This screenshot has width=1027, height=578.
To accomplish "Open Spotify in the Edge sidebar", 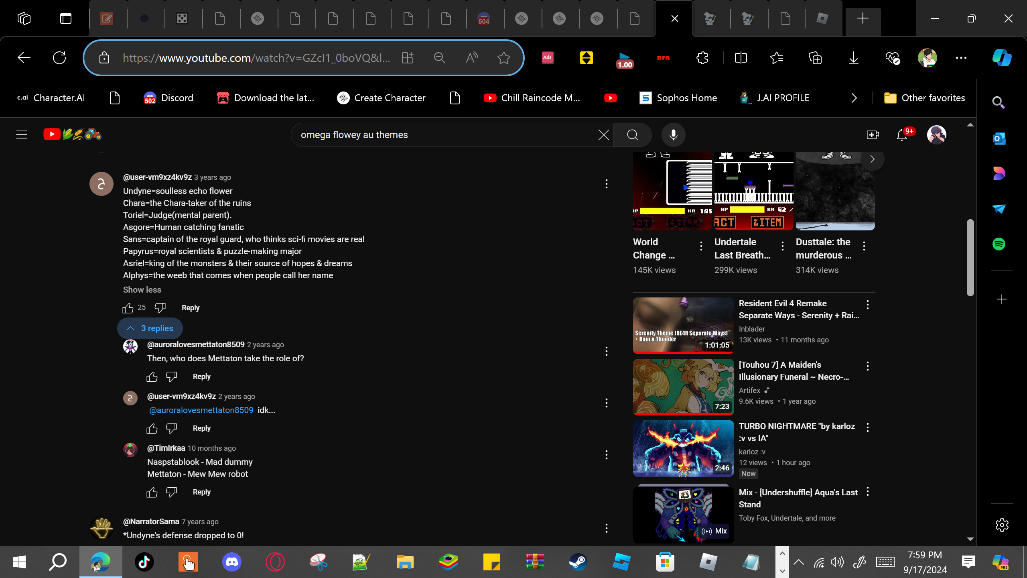I will pyautogui.click(x=999, y=244).
